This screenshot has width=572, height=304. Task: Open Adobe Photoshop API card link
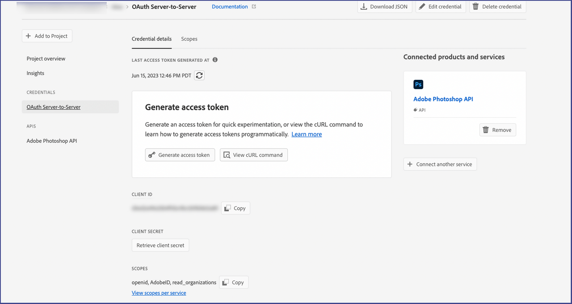pyautogui.click(x=443, y=99)
